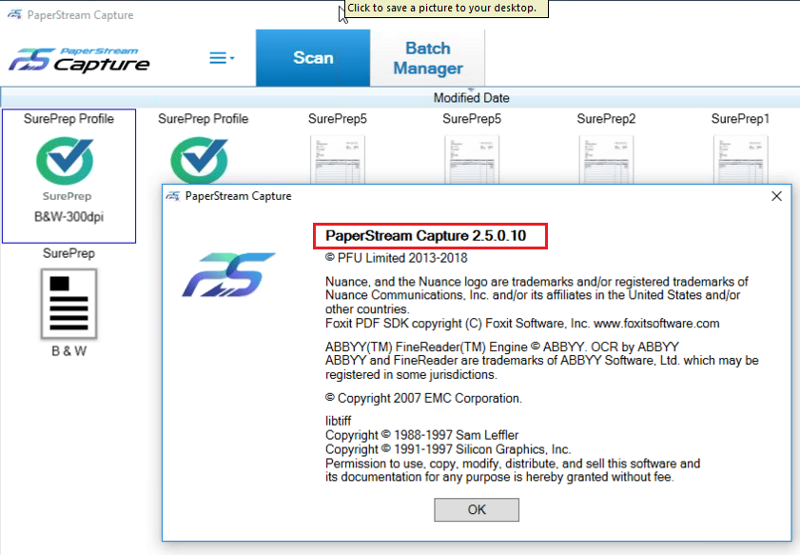The height and width of the screenshot is (555, 800).
Task: Close the About dialog with the X
Action: tap(776, 195)
